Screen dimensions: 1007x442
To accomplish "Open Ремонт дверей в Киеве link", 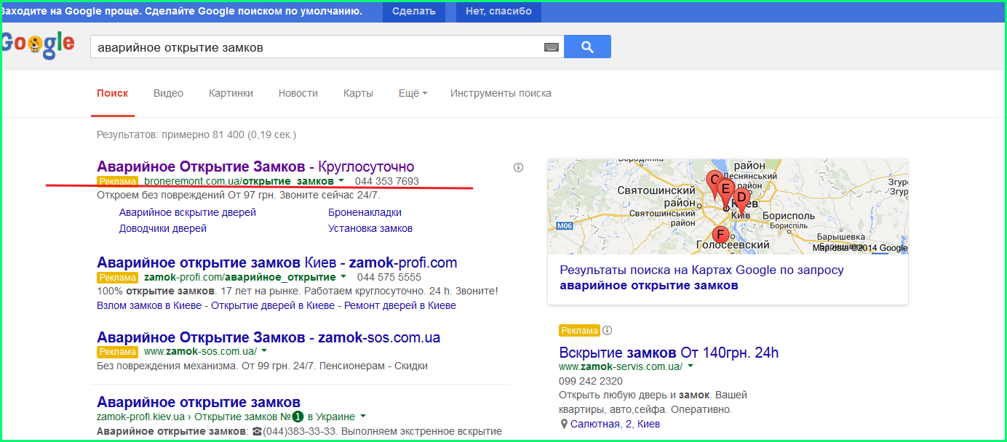I will tap(400, 305).
